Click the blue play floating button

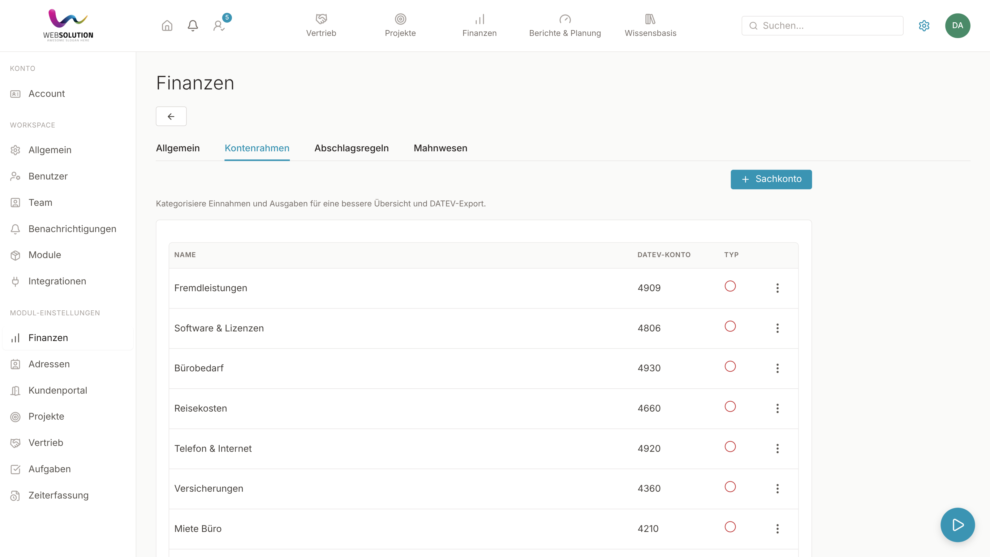957,525
